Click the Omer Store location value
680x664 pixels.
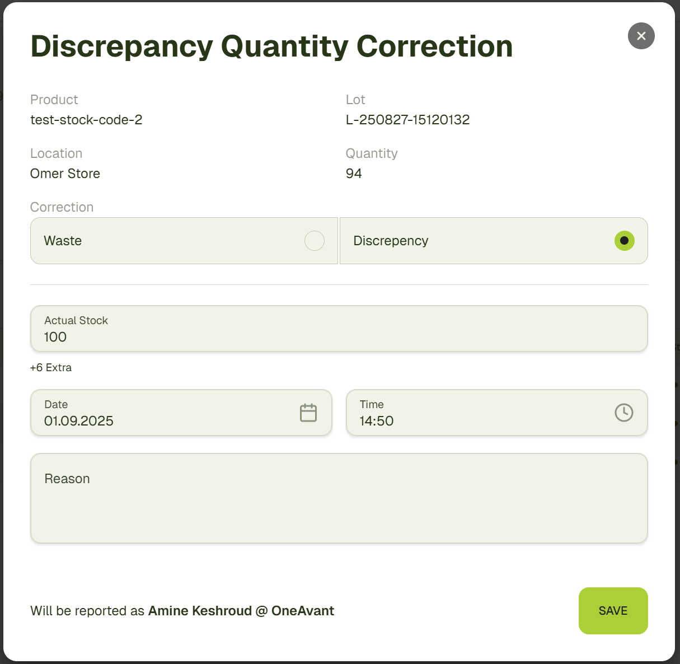tap(65, 174)
